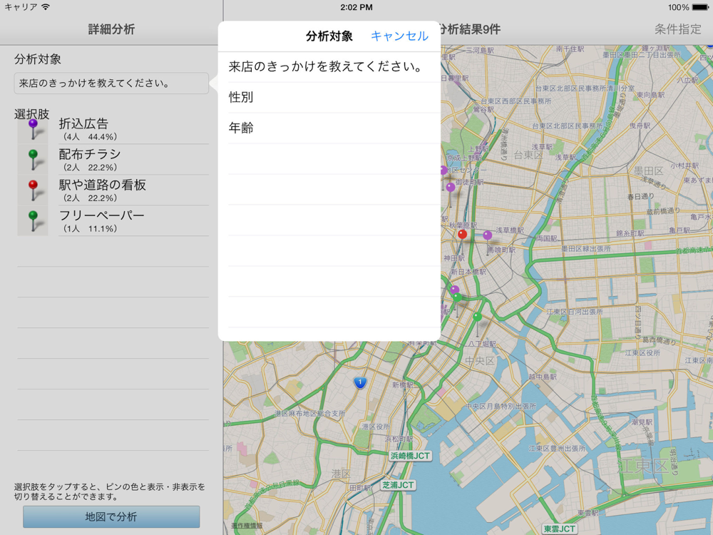Screen dimensions: 713x535
Task: Cancel the 分析対象 popover with キャンセル
Action: (399, 36)
